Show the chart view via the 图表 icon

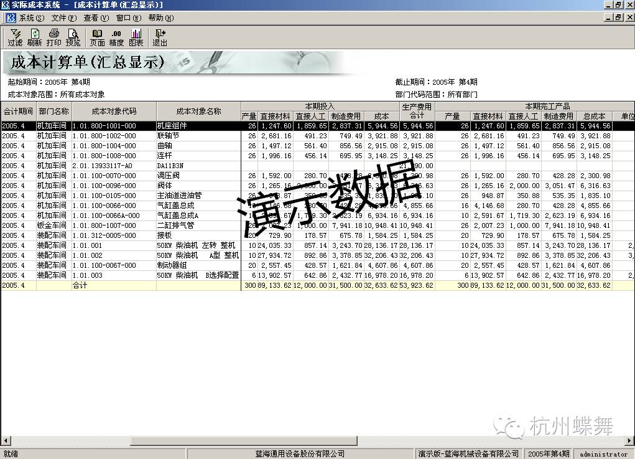click(136, 39)
